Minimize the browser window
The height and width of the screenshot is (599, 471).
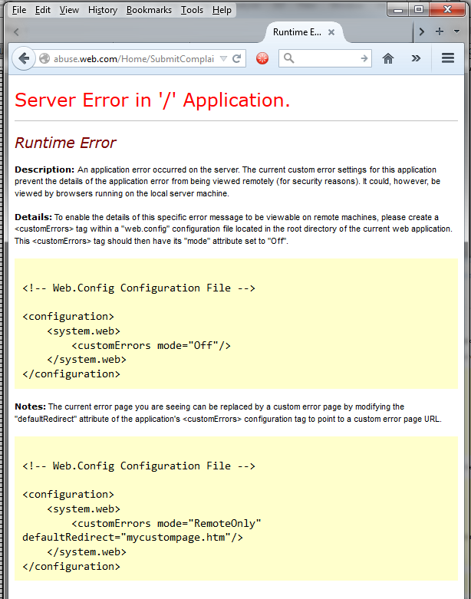point(398,9)
